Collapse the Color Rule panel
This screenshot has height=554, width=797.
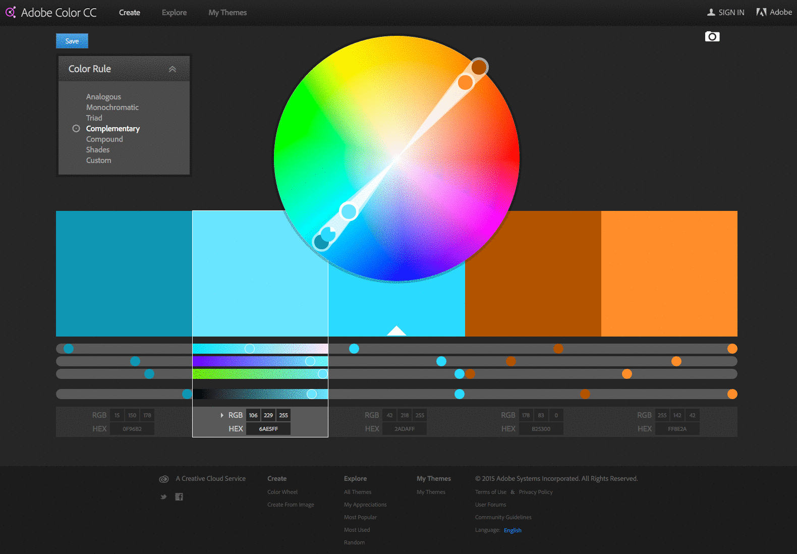pos(173,69)
